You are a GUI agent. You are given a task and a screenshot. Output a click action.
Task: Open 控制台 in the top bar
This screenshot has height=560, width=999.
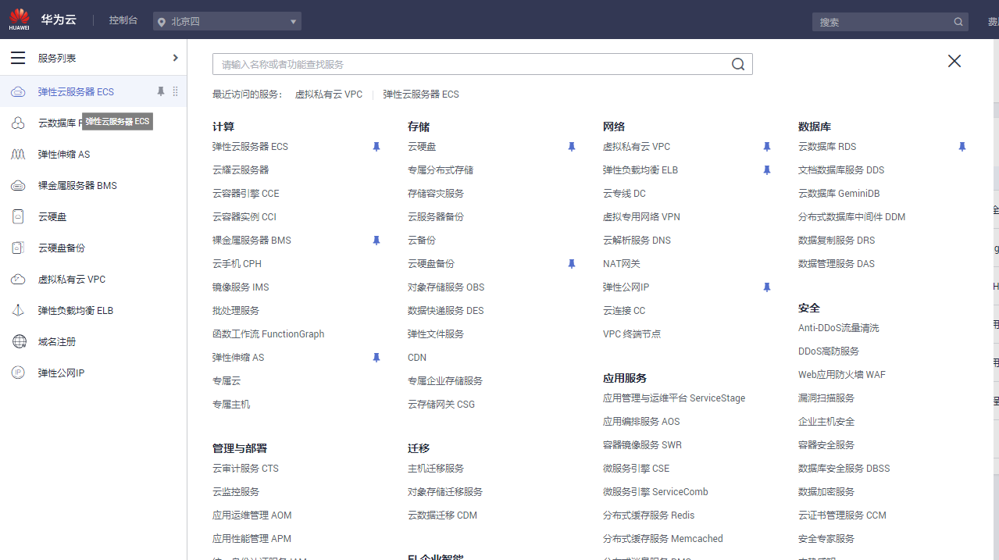tap(123, 20)
